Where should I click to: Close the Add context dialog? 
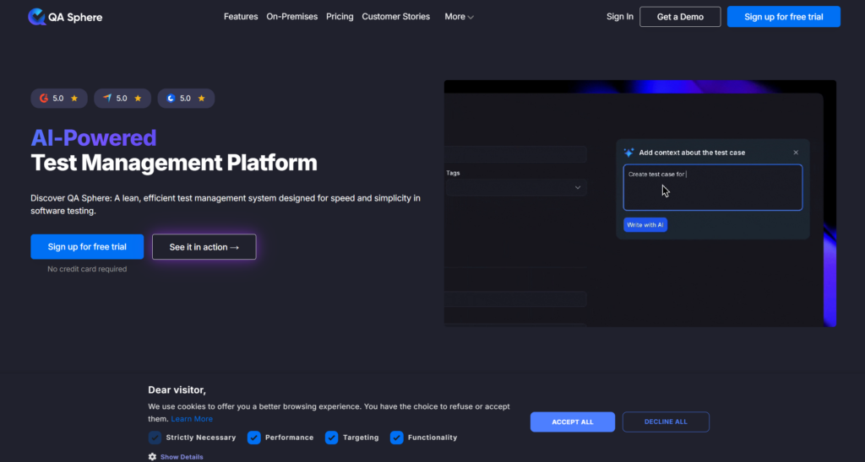tap(796, 153)
